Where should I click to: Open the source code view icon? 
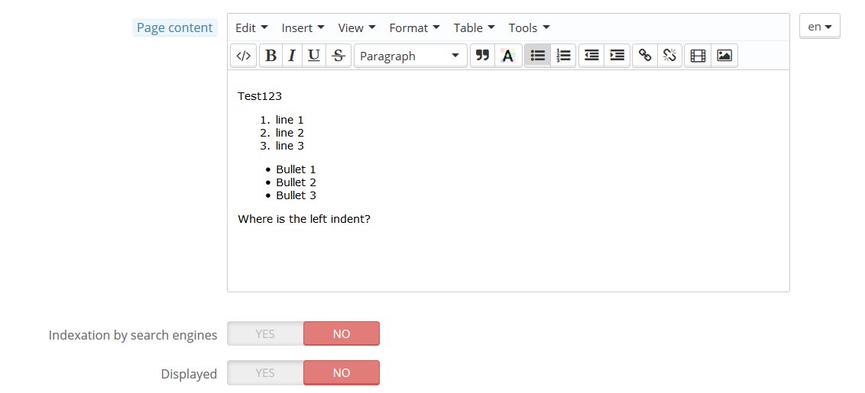[x=243, y=56]
